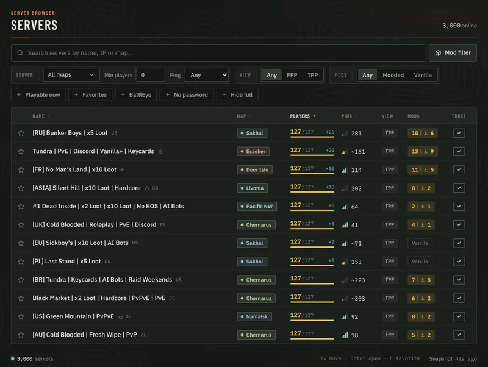Star [AU] Cold Blooded Fresh Wipe
Screen dimensions: 488x367
pos(21,335)
